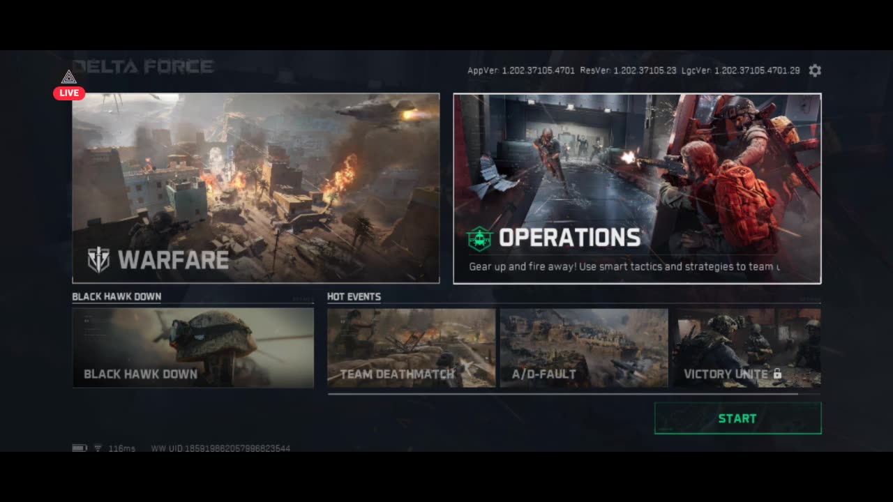This screenshot has width=893, height=502.
Task: Open the settings gear icon
Action: [x=815, y=70]
